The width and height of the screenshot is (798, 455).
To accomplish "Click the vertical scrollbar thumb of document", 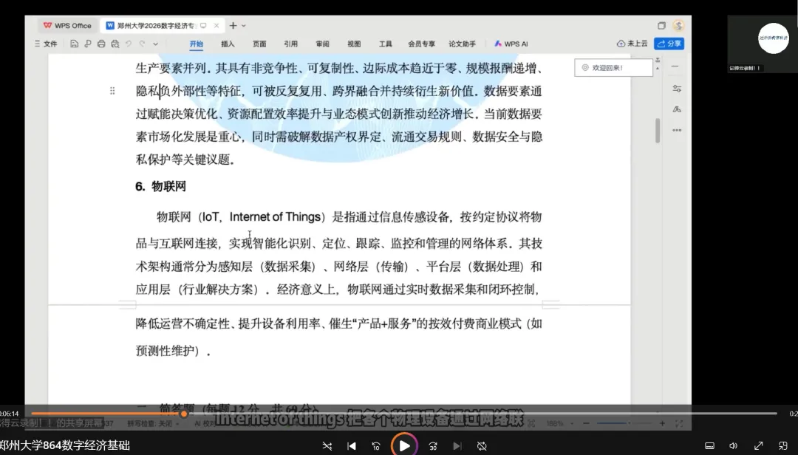I will click(x=658, y=130).
